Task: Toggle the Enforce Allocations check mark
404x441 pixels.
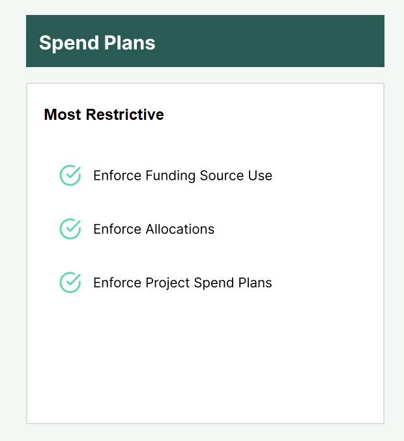Action: coord(70,229)
